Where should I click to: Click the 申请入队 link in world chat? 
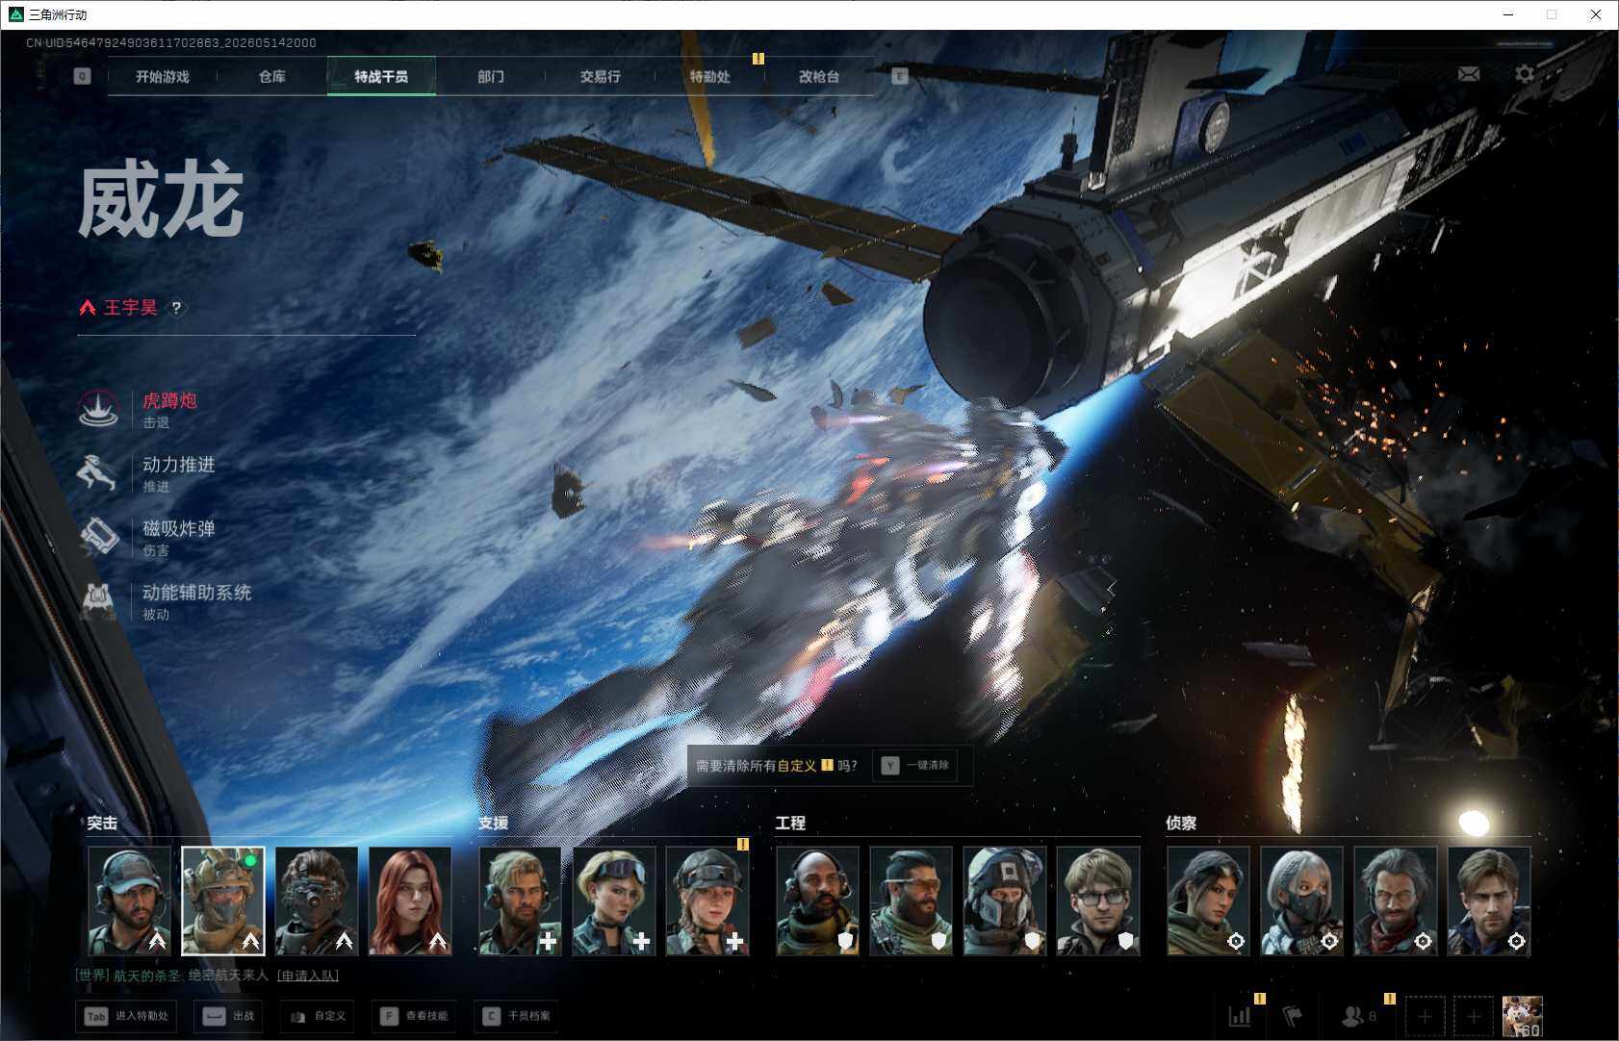pos(308,976)
